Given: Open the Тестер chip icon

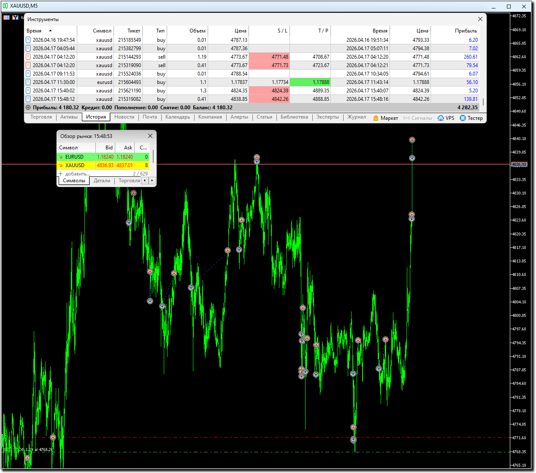Looking at the screenshot, I should pos(463,118).
